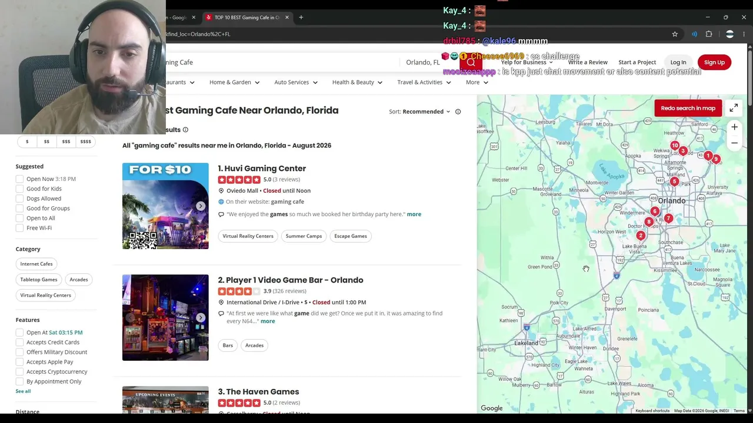Screen dimensions: 753x423
Task: Open Huvi Gaming Center photo thumbnail
Action: coord(165,206)
